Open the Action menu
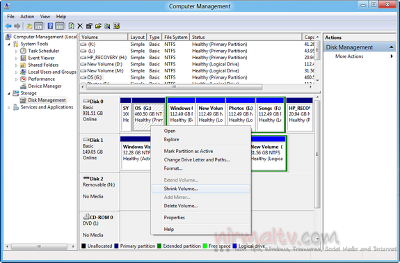 pyautogui.click(x=27, y=16)
